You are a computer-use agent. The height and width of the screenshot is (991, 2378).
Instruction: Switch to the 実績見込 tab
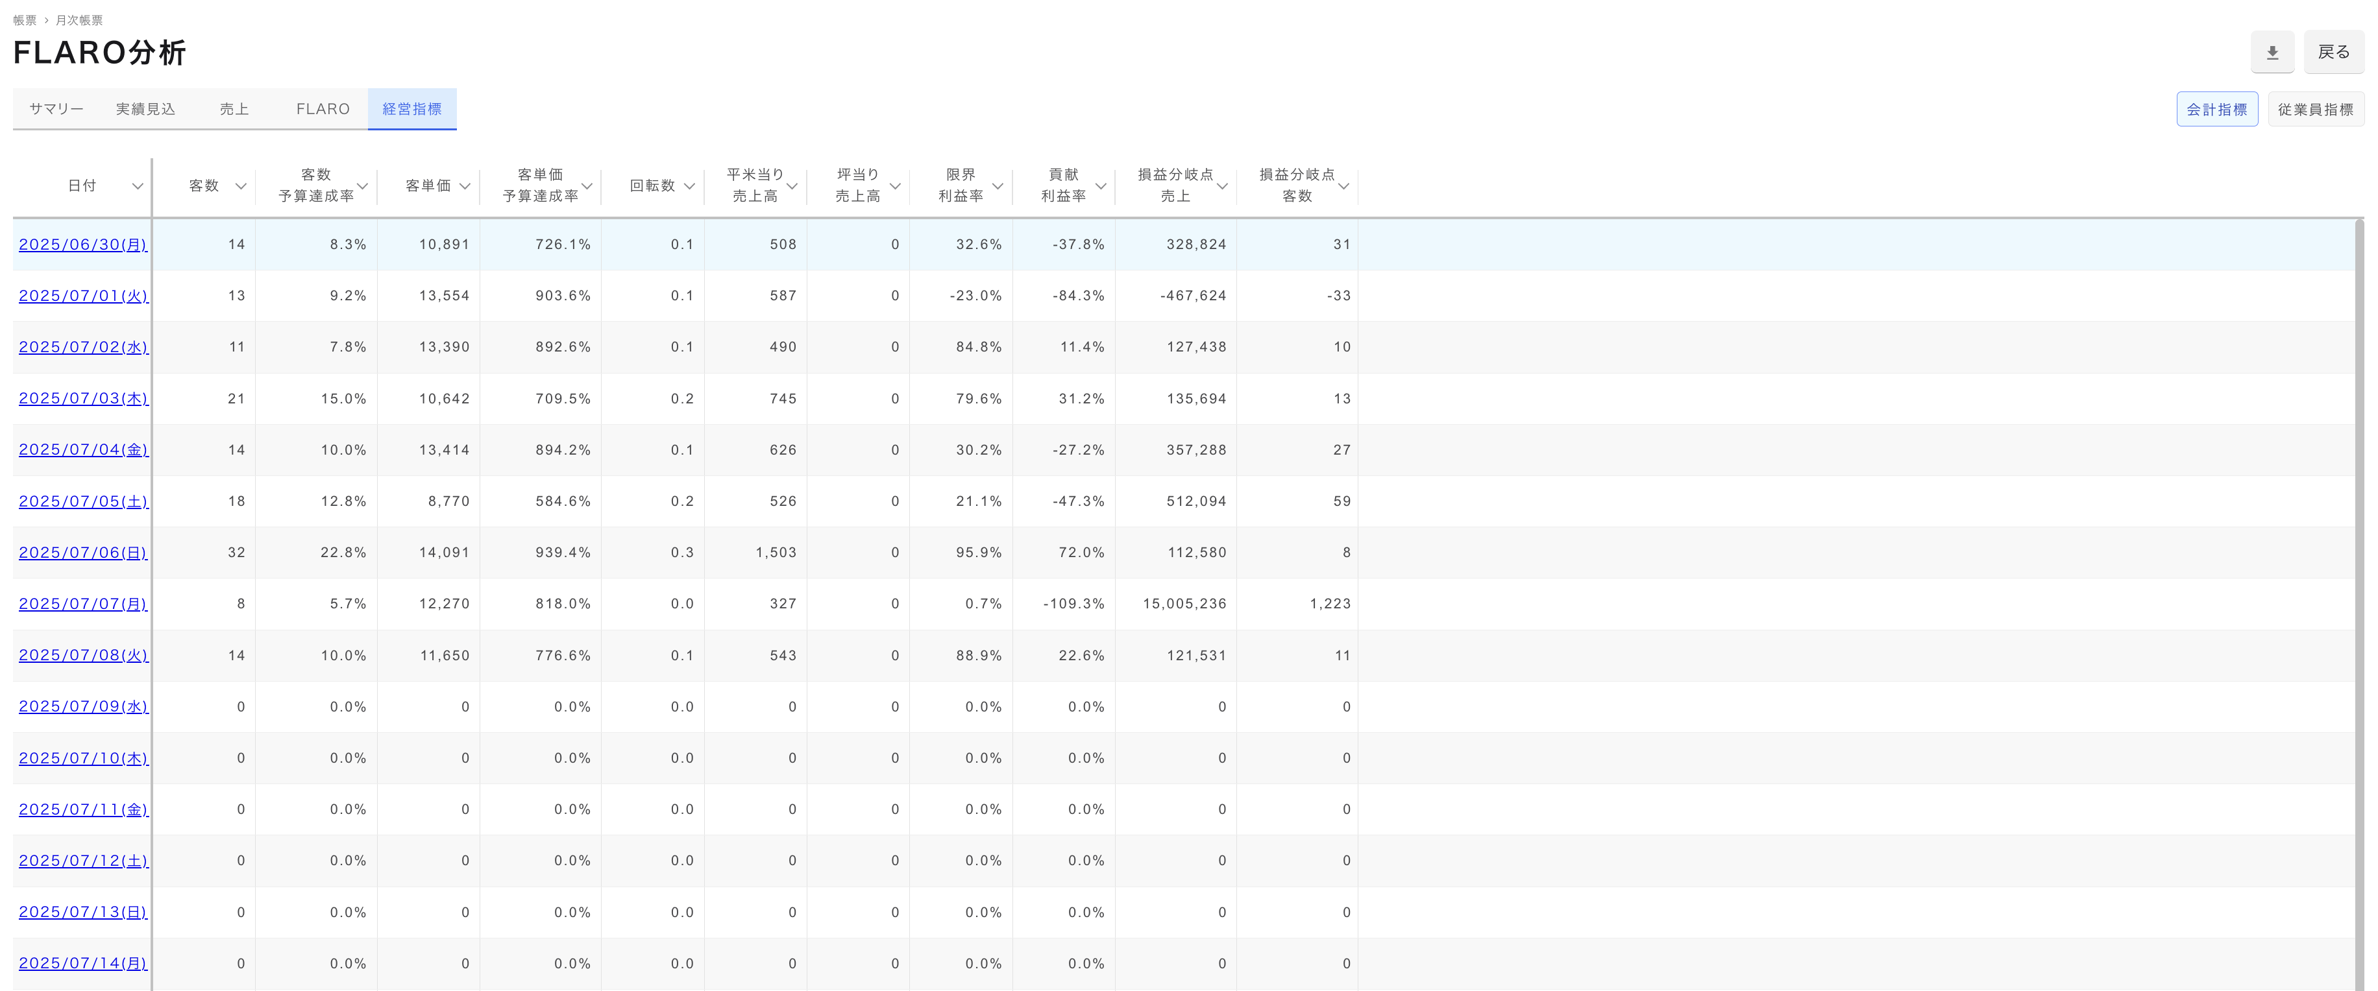(x=146, y=109)
